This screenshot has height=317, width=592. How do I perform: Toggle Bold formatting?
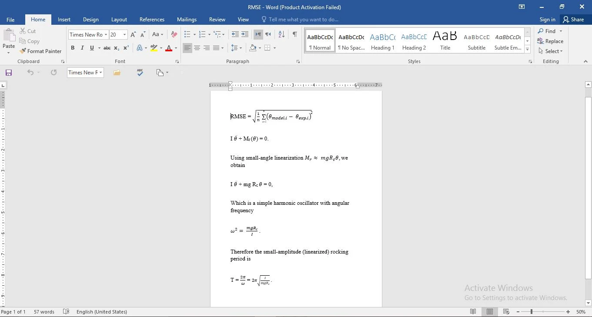pos(73,48)
